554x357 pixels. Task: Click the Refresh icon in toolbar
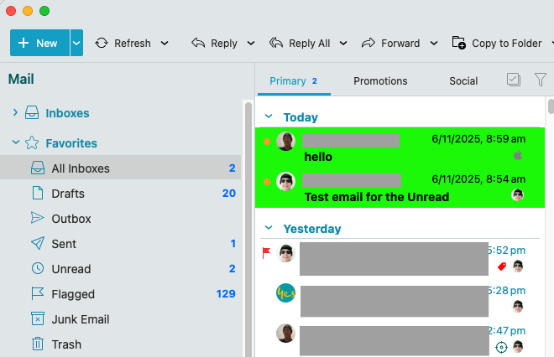tap(102, 44)
